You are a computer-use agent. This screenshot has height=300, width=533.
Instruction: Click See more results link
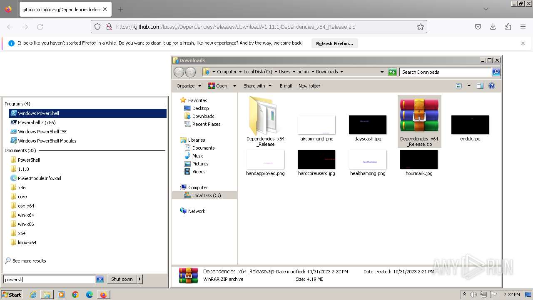[29, 261]
